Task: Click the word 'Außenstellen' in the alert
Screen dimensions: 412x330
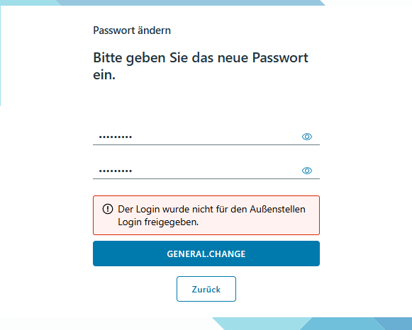Action: pyautogui.click(x=277, y=209)
